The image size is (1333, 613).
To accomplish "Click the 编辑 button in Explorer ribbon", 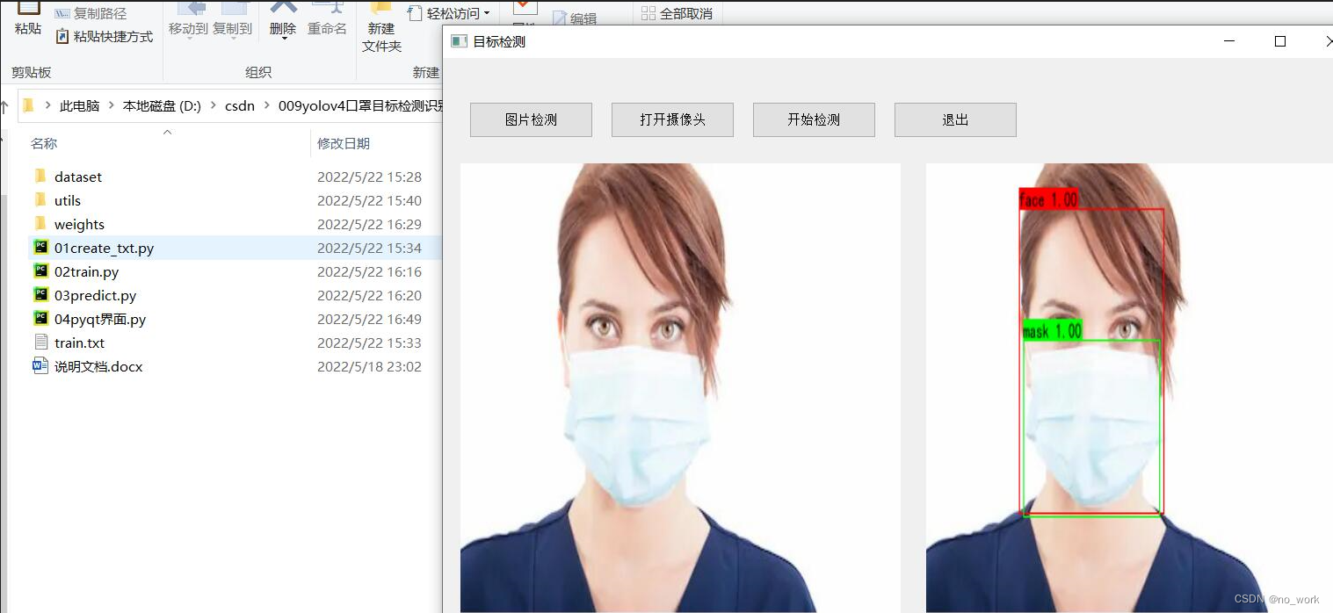I will pos(574,18).
